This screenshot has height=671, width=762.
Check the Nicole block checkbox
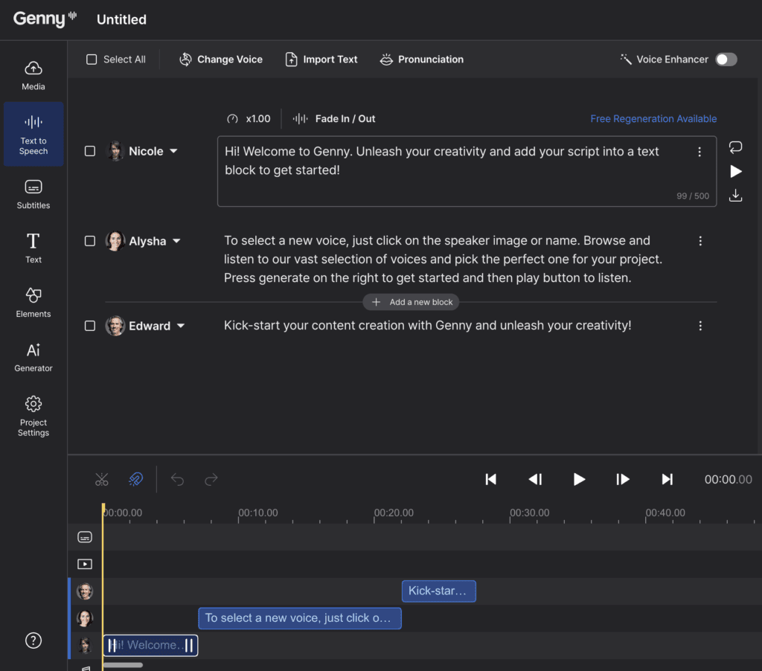tap(90, 151)
